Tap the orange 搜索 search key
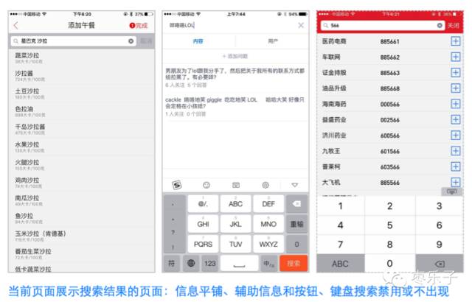Image resolution: width=472 pixels, height=302 pixels. point(294,264)
